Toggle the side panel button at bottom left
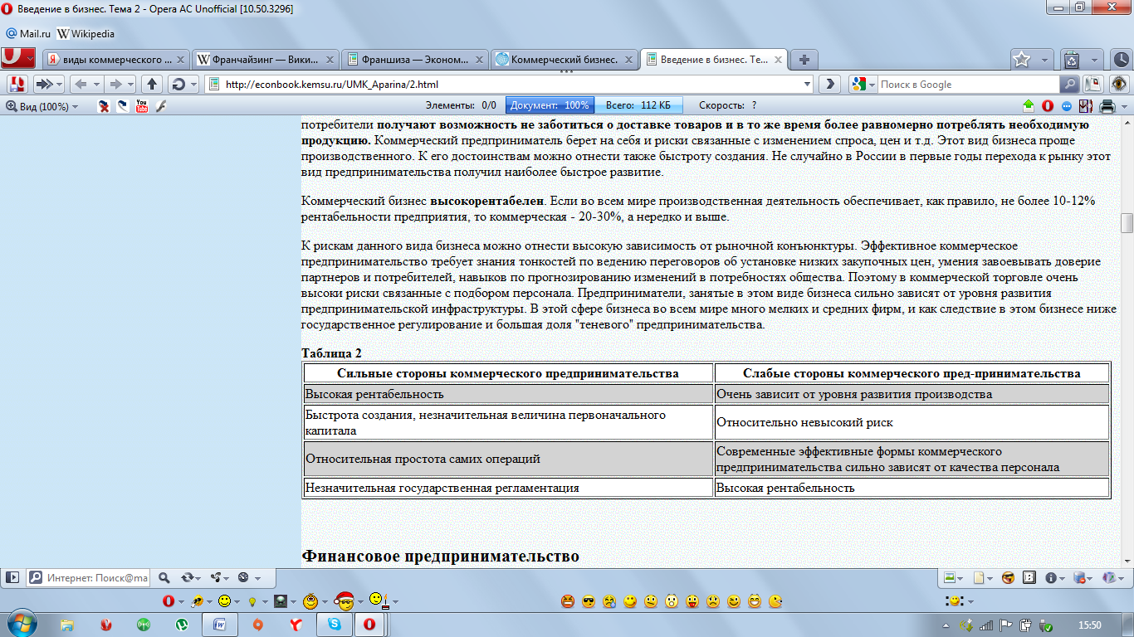 12,577
